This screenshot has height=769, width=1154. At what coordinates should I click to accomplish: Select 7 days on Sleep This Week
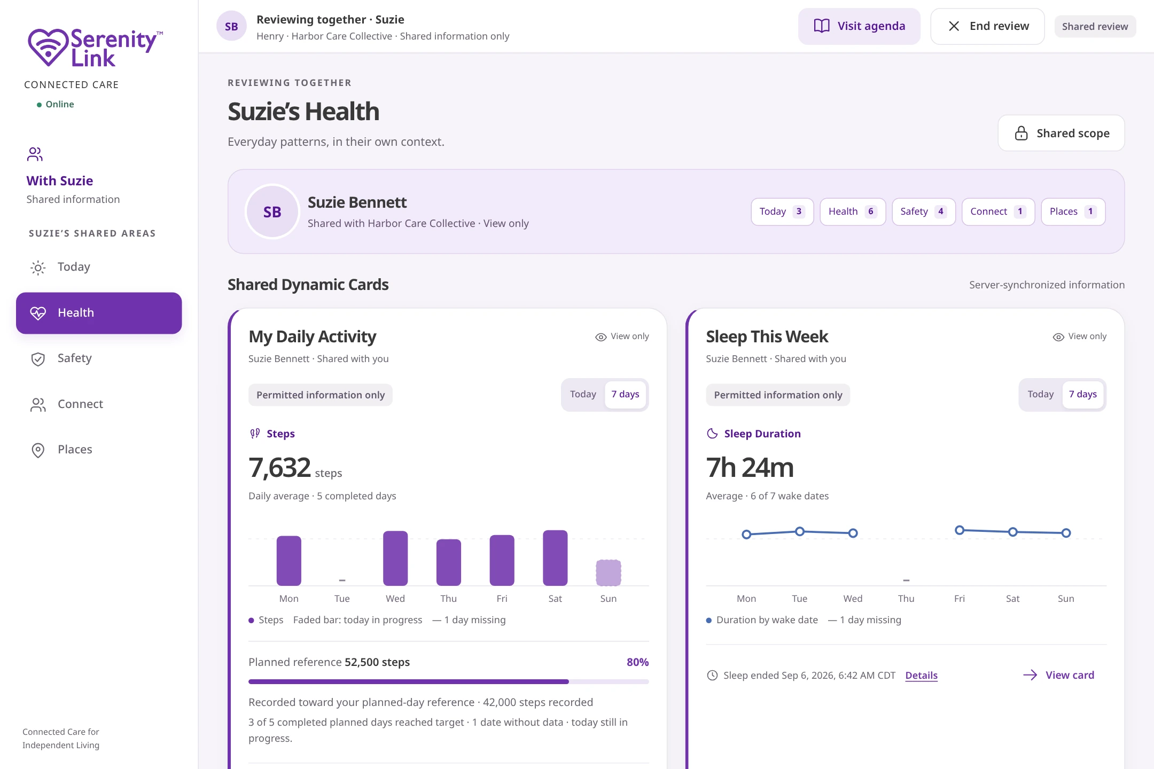tap(1083, 394)
